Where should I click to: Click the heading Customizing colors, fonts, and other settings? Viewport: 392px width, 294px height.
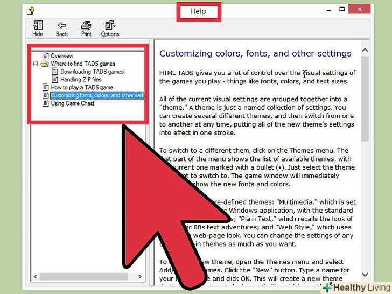tap(255, 53)
